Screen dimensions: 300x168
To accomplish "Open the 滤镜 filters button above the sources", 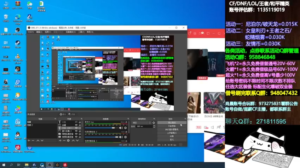I will tap(72, 115).
